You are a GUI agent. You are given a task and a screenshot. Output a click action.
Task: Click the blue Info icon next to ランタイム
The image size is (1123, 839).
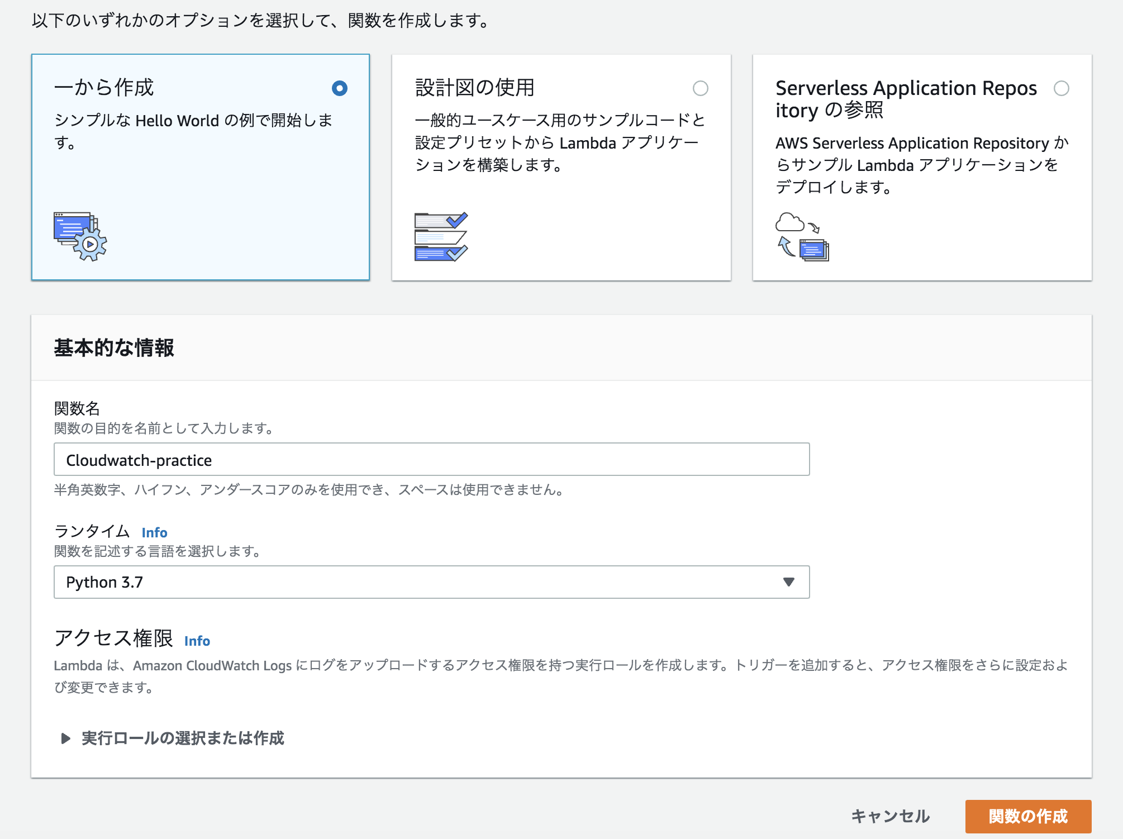tap(154, 532)
